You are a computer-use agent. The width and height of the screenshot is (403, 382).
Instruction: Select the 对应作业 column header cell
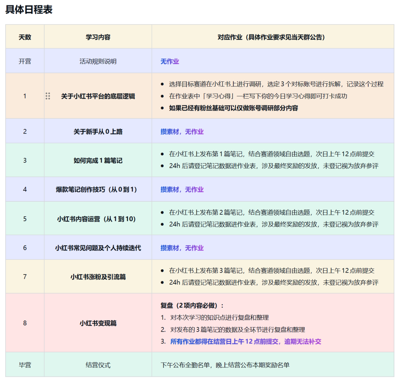coord(273,37)
